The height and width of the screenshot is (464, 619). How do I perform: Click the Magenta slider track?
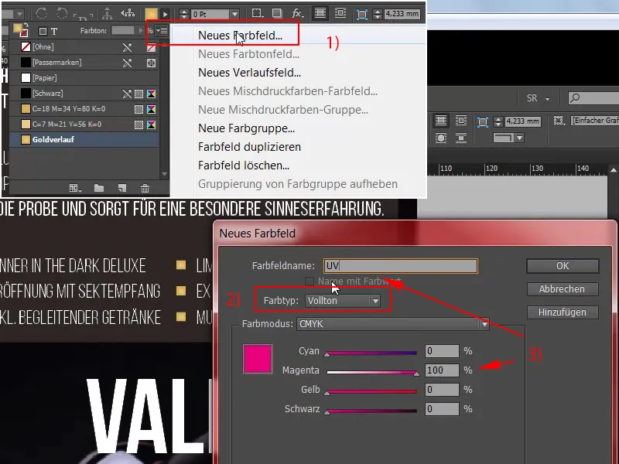[371, 372]
